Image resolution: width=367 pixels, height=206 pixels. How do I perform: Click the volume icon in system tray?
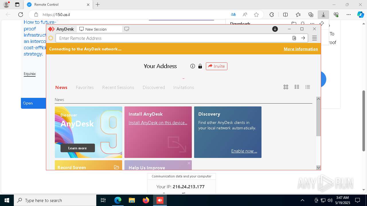click(330, 200)
